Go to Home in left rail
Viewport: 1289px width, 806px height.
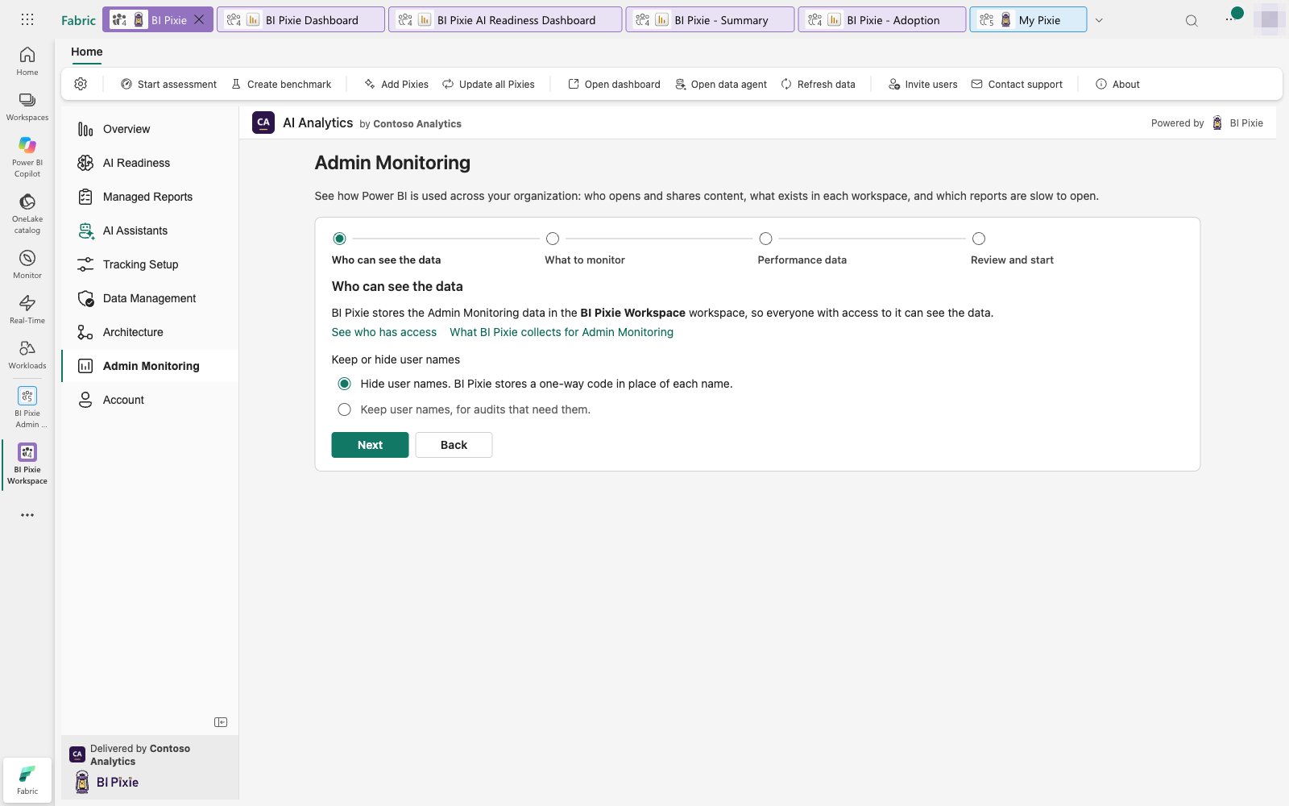[27, 61]
